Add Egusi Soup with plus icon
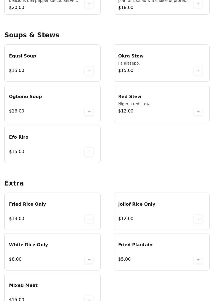This screenshot has width=214, height=301. (x=89, y=71)
